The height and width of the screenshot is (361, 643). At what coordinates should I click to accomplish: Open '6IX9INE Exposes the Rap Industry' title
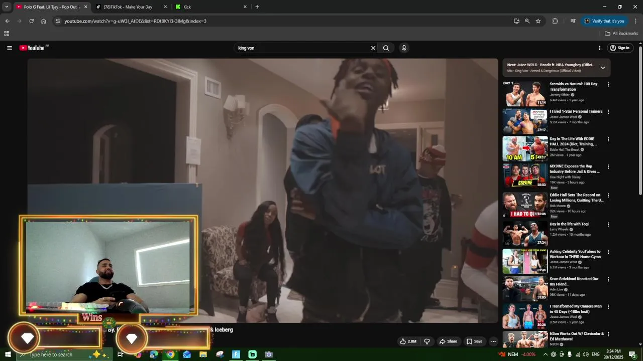pos(575,169)
